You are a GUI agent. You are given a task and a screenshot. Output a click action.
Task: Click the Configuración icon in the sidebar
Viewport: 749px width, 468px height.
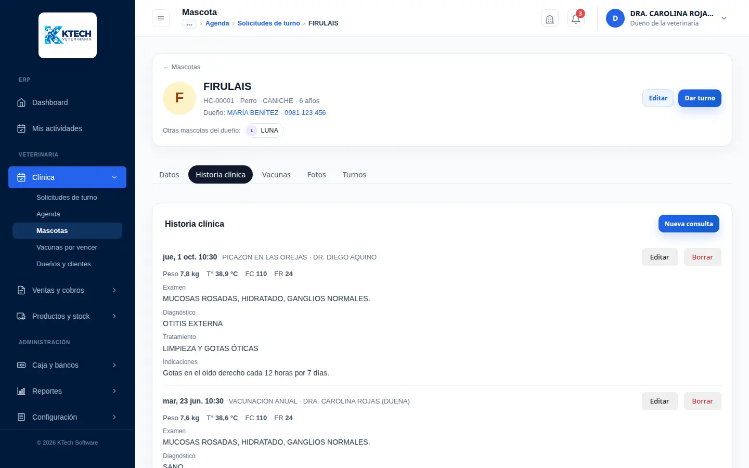(21, 417)
